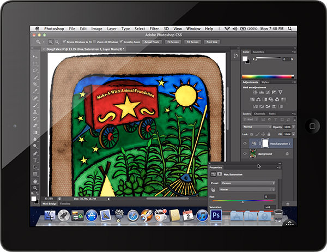Add a Brightness/Contrast adjustment
327x252 pixels.
pos(255,92)
